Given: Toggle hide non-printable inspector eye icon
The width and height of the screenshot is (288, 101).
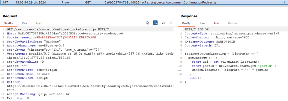Looking at the screenshot, I should point(147,23).
